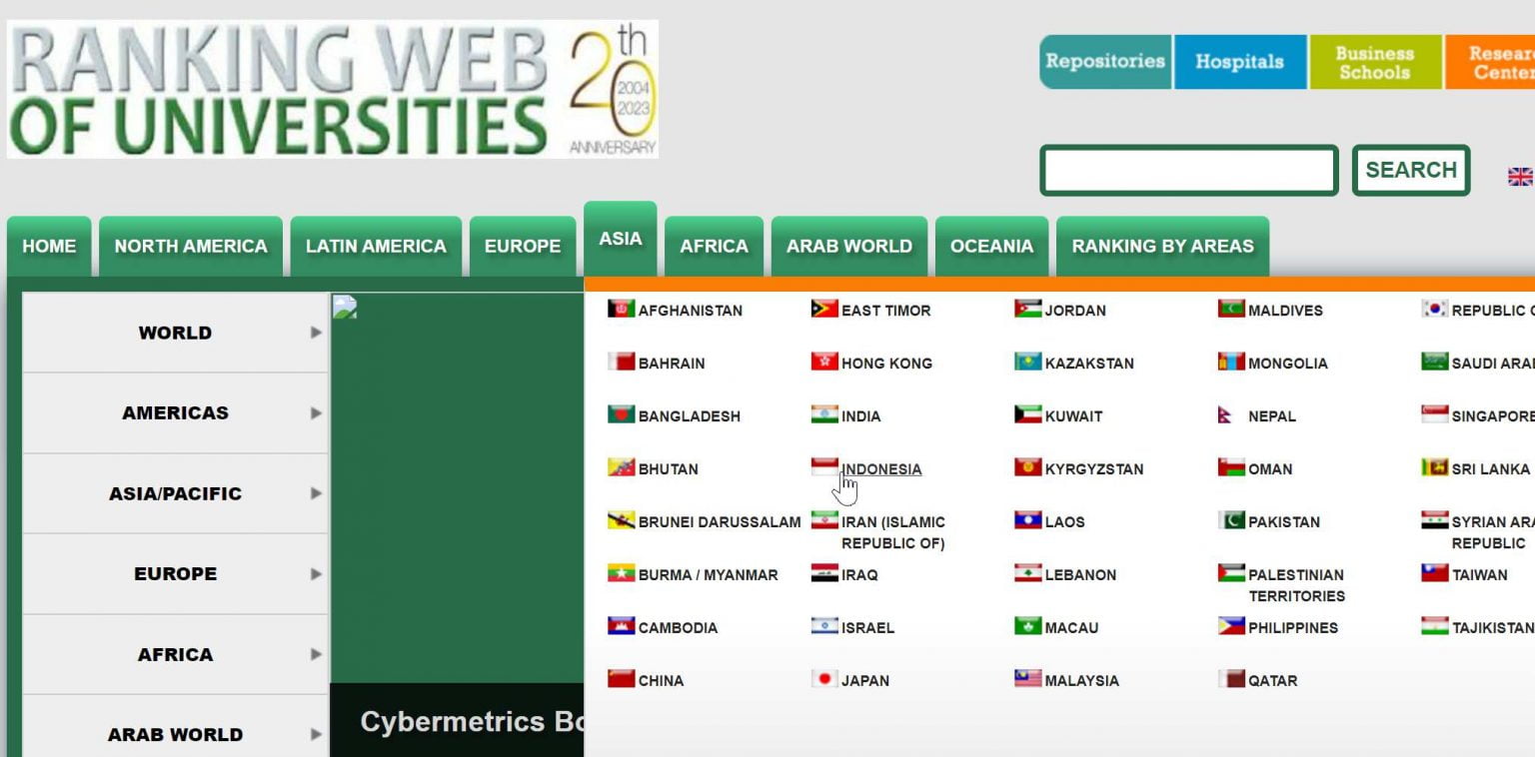
Task: Click the Pakistan flag icon
Action: (1231, 521)
